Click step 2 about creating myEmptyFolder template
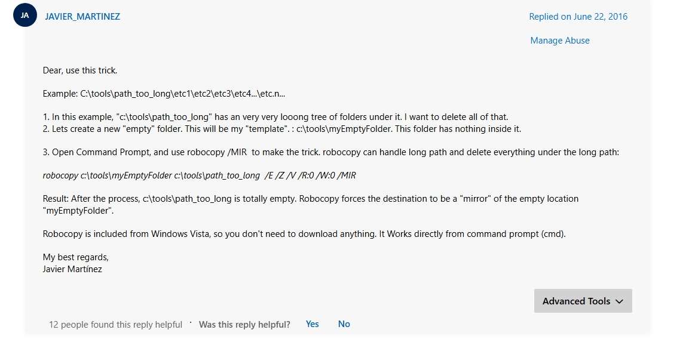Viewport: 692px width, 339px height. click(x=282, y=129)
